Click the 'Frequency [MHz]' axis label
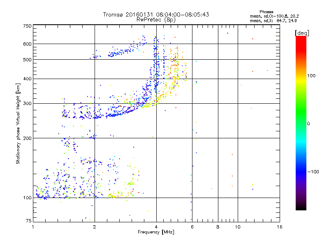 [x=156, y=232]
